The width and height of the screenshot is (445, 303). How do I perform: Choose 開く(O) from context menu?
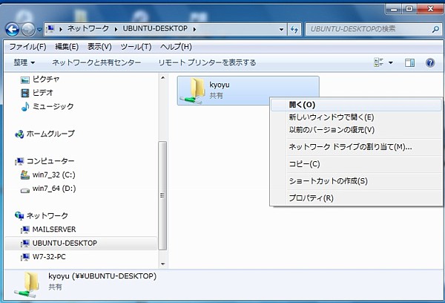[x=356, y=105]
